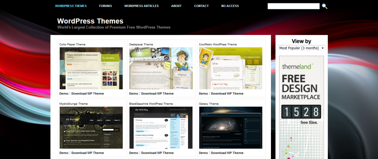Click the search magnifier icon
The image size is (378, 159).
pyautogui.click(x=324, y=6)
